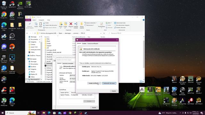Open the Left 4 Dead 2 desktop icon
The image size is (205, 115).
[x=199, y=101]
